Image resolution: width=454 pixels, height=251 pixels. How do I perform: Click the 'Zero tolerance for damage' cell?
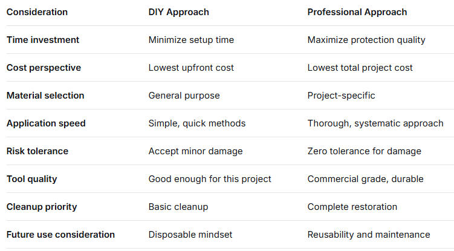point(363,151)
